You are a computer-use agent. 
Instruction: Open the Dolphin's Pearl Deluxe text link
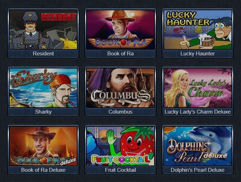198,170
